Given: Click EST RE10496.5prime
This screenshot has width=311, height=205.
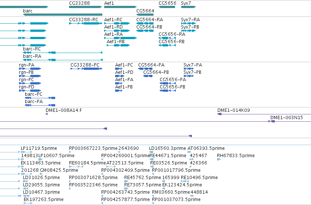Looking at the screenshot, I should [x=185, y=181].
